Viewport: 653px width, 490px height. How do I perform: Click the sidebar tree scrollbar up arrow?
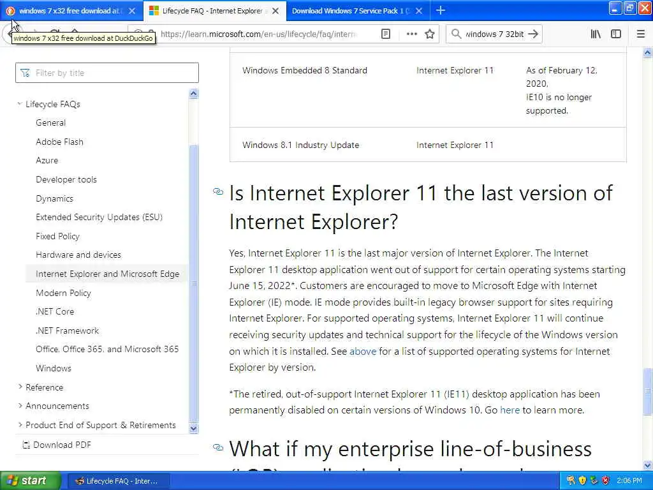[x=193, y=93]
